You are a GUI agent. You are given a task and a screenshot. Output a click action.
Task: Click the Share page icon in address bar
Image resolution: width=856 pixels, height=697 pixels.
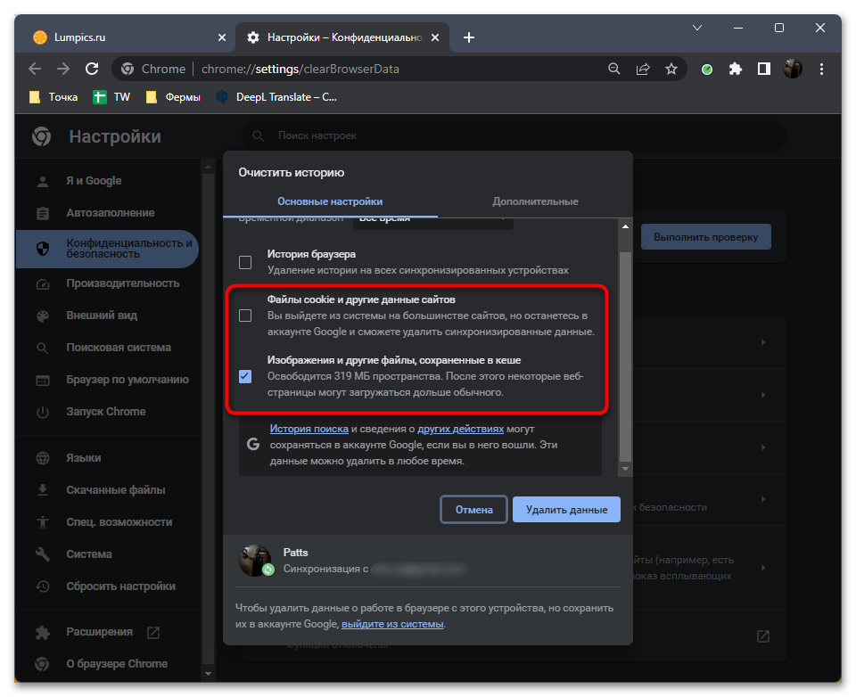coord(643,69)
